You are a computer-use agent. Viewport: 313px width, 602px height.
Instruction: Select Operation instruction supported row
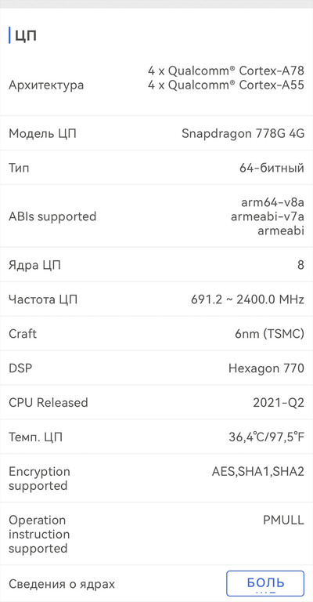[x=156, y=534]
